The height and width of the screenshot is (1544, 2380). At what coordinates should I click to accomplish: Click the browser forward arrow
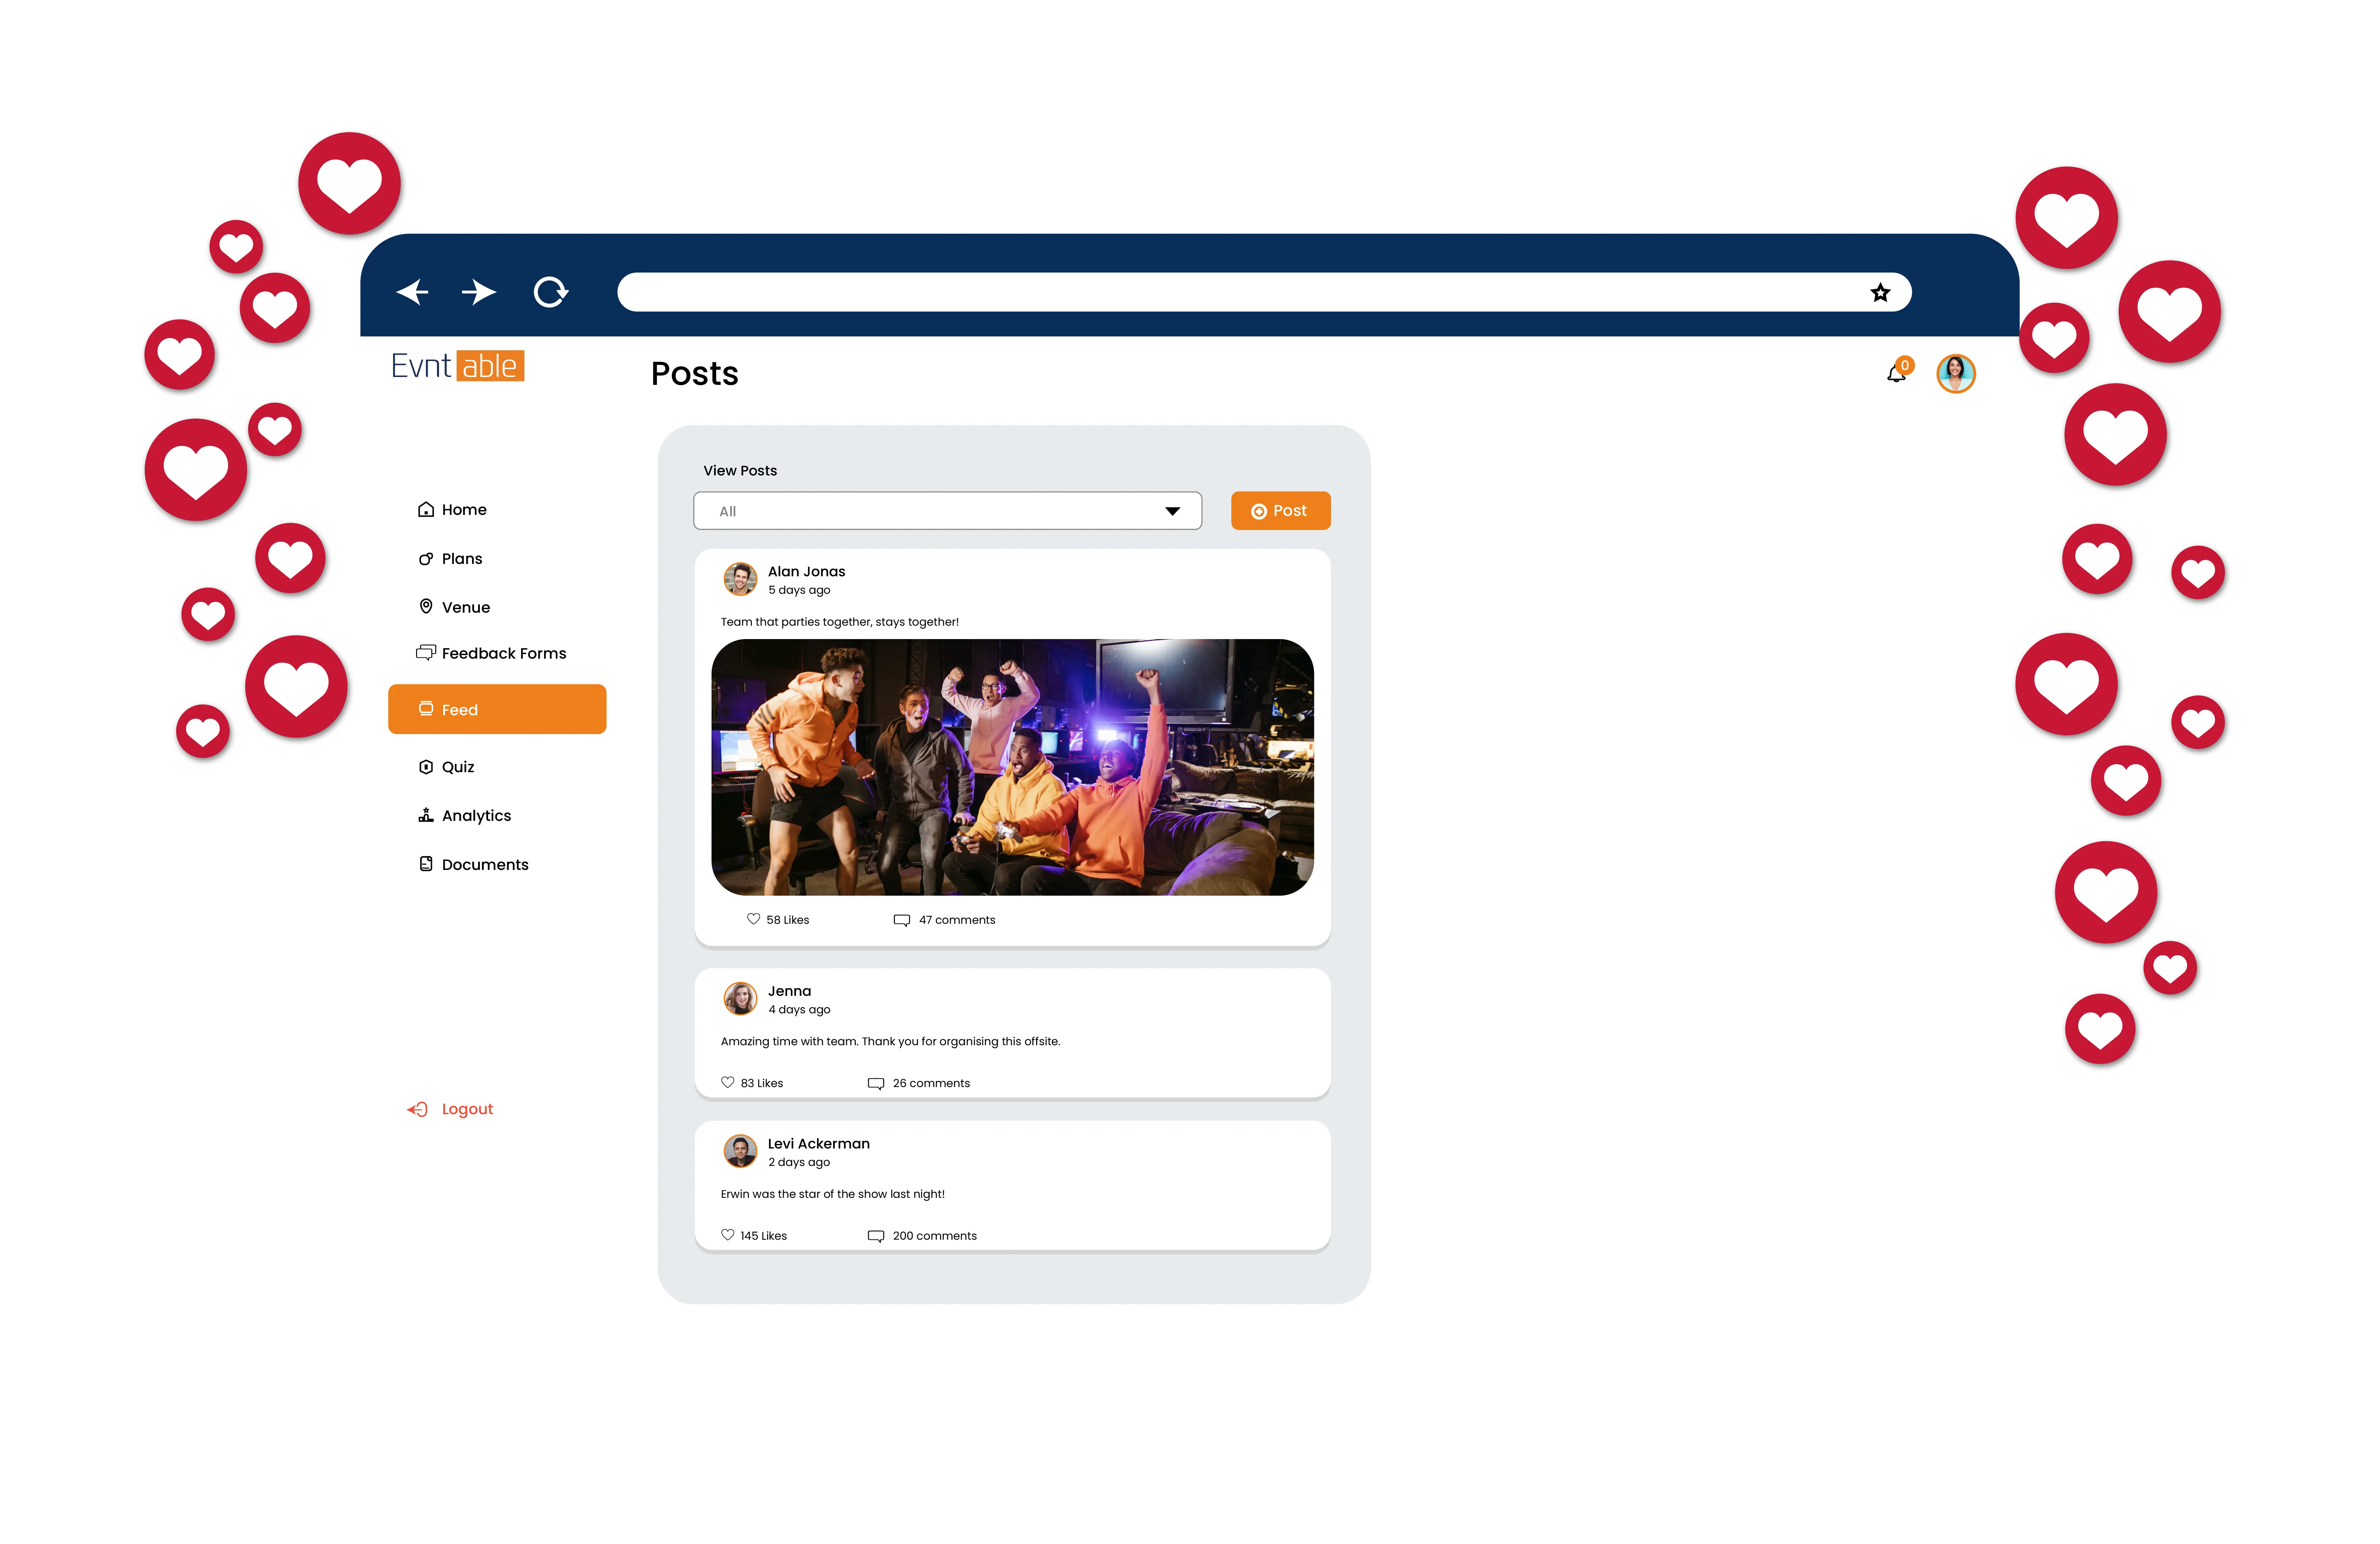coord(479,292)
